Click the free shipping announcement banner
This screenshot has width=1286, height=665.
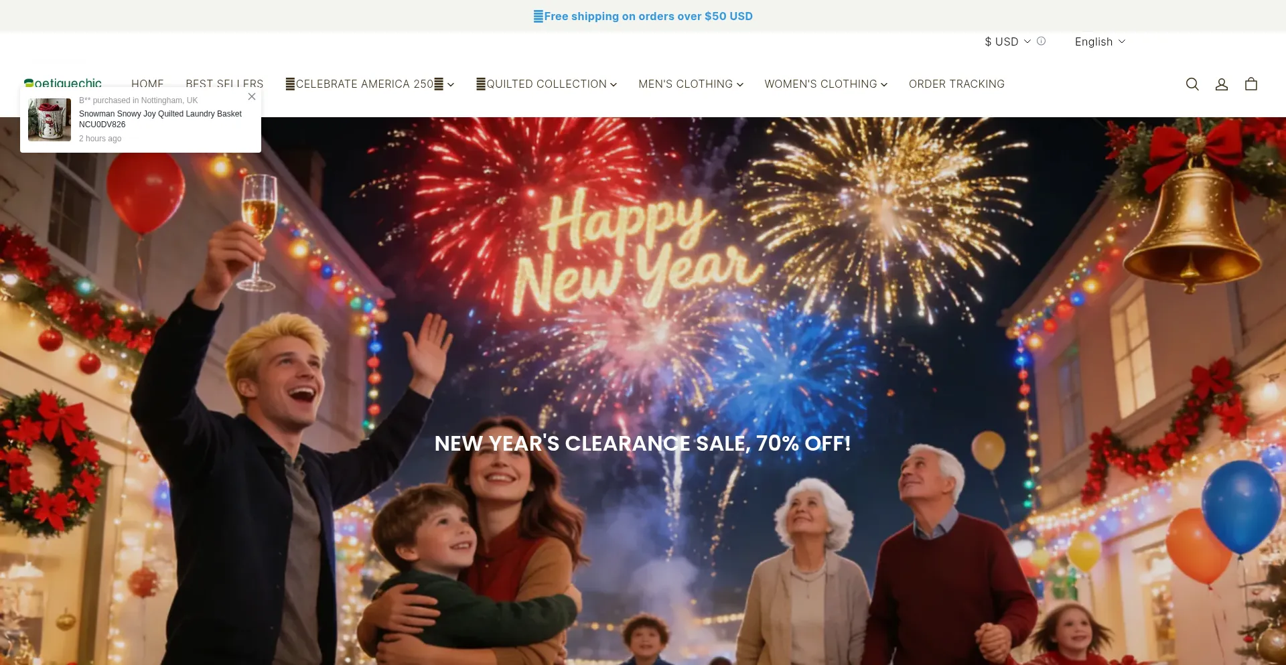click(643, 16)
